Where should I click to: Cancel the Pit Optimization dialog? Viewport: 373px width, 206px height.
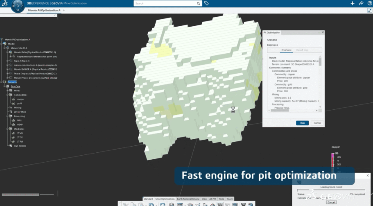point(316,123)
